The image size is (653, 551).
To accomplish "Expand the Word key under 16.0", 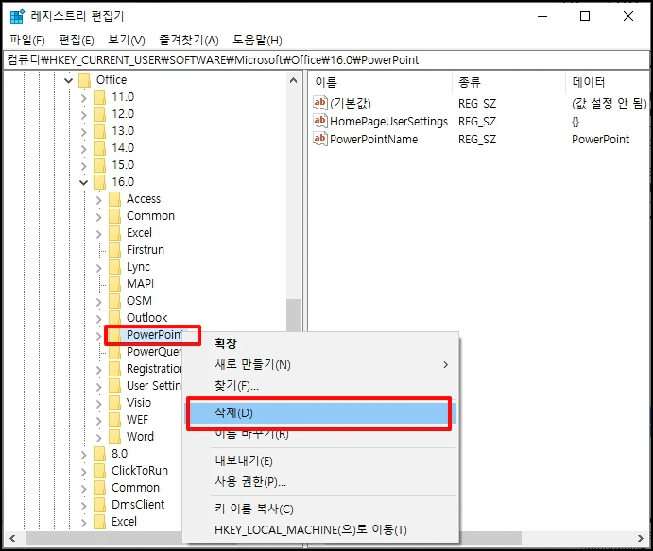I will point(99,438).
